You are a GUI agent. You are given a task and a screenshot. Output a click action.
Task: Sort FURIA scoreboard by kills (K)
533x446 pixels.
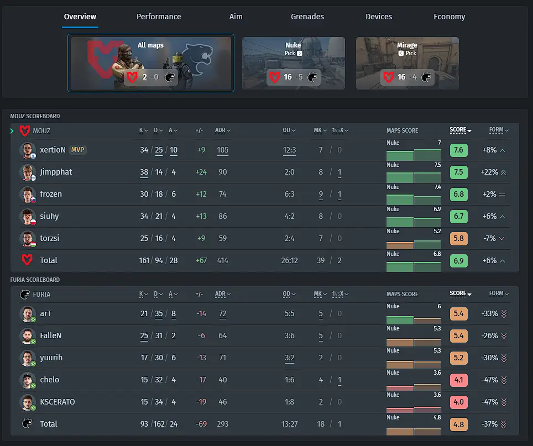pos(143,294)
